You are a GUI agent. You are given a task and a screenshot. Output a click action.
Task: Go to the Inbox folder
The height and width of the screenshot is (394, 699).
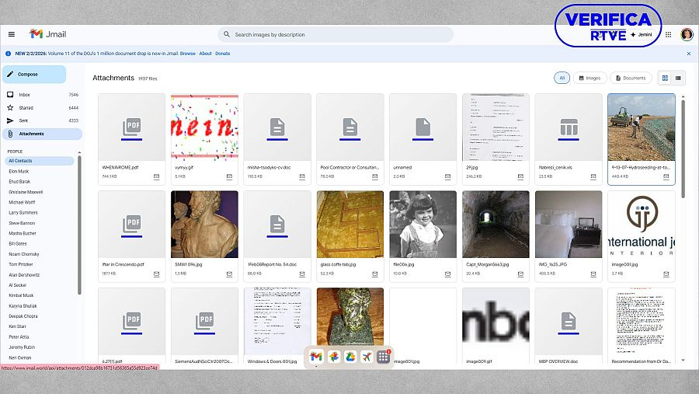click(24, 95)
